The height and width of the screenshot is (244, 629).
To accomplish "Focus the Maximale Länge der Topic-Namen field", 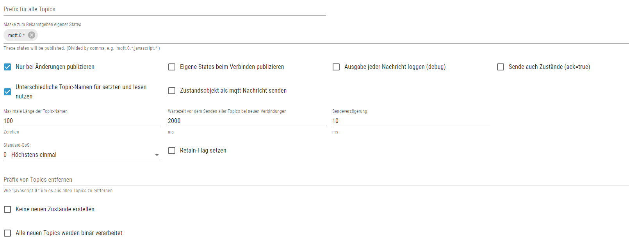I will [82, 121].
